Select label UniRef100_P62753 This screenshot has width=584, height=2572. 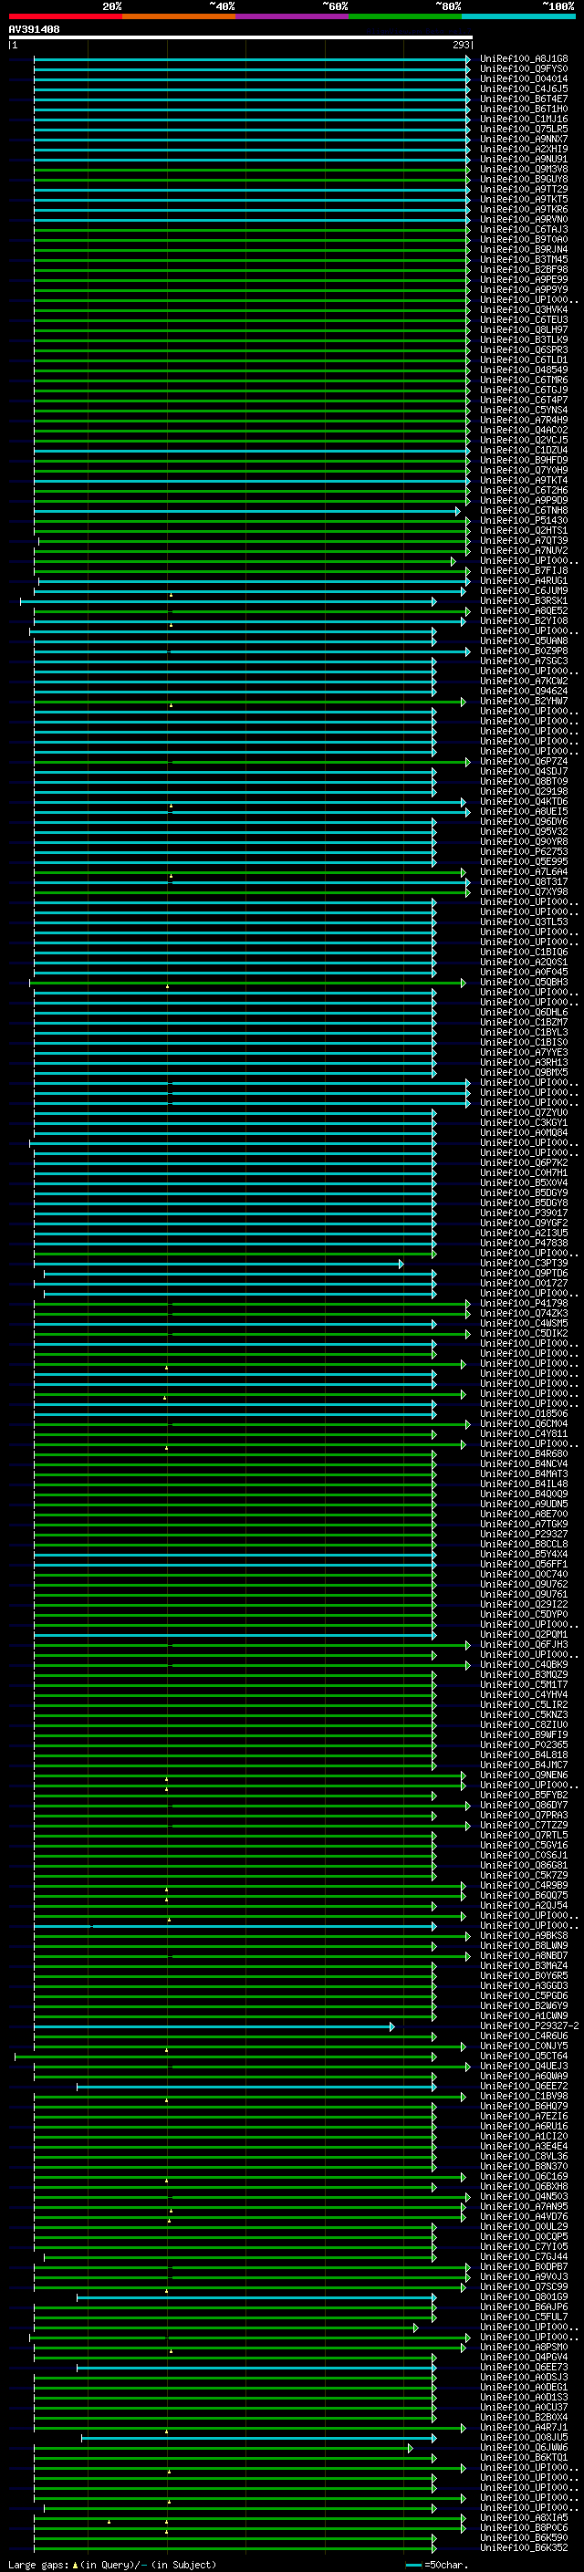[524, 851]
